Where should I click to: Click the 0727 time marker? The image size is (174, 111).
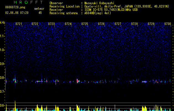[118, 24]
